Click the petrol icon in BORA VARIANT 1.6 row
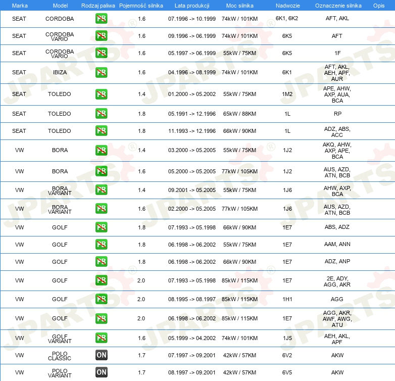 tap(101, 208)
